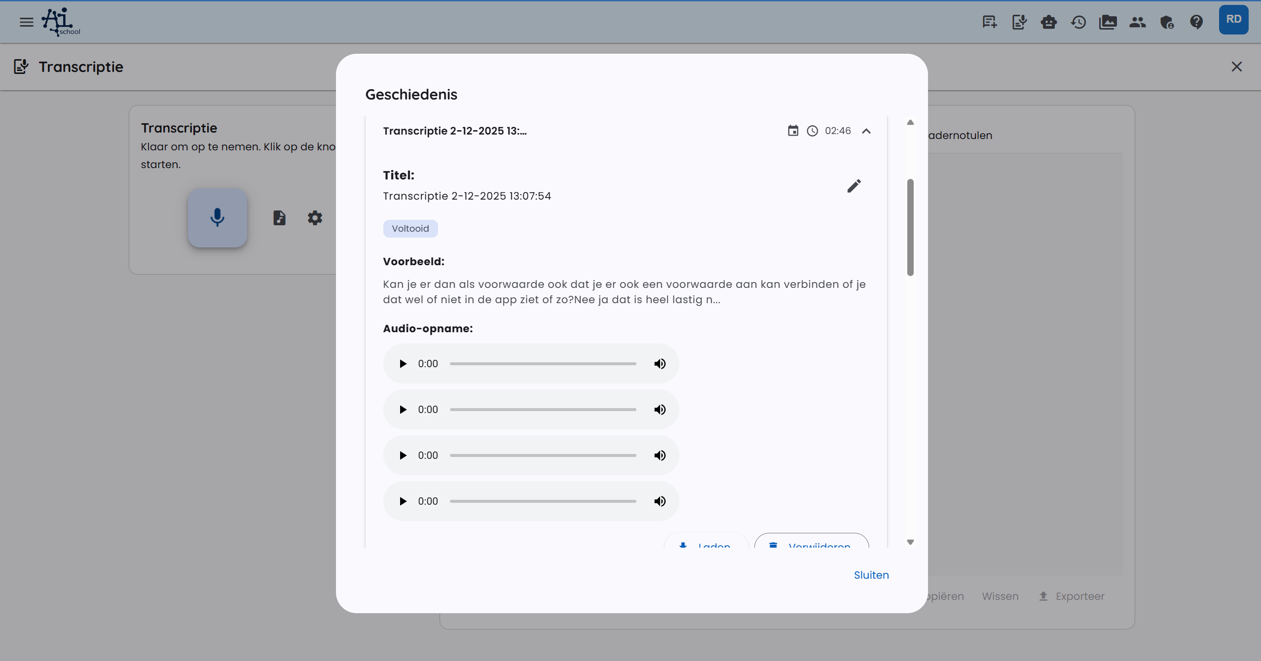Image resolution: width=1261 pixels, height=661 pixels.
Task: Click the scrollbar down arrow in dialog
Action: pos(910,542)
